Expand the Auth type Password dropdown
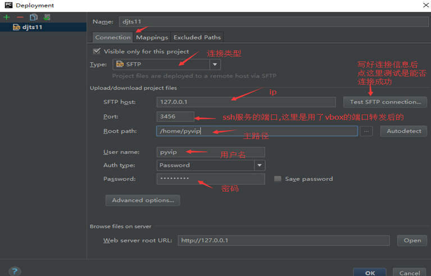This screenshot has width=431, height=276. [260, 165]
